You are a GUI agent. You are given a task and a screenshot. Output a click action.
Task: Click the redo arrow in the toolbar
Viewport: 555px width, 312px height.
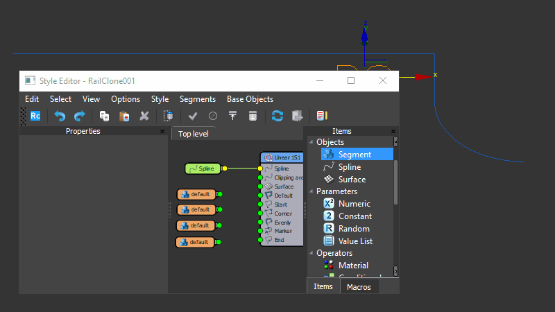coord(79,116)
